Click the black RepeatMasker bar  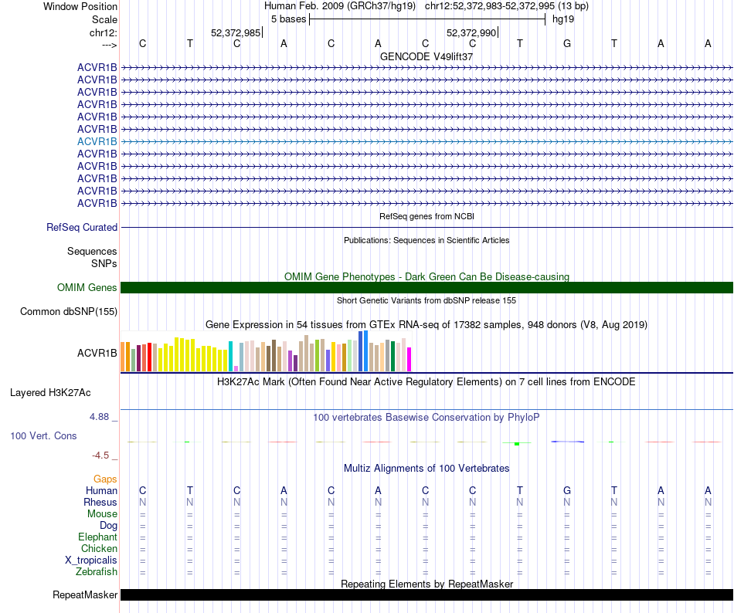pyautogui.click(x=426, y=594)
